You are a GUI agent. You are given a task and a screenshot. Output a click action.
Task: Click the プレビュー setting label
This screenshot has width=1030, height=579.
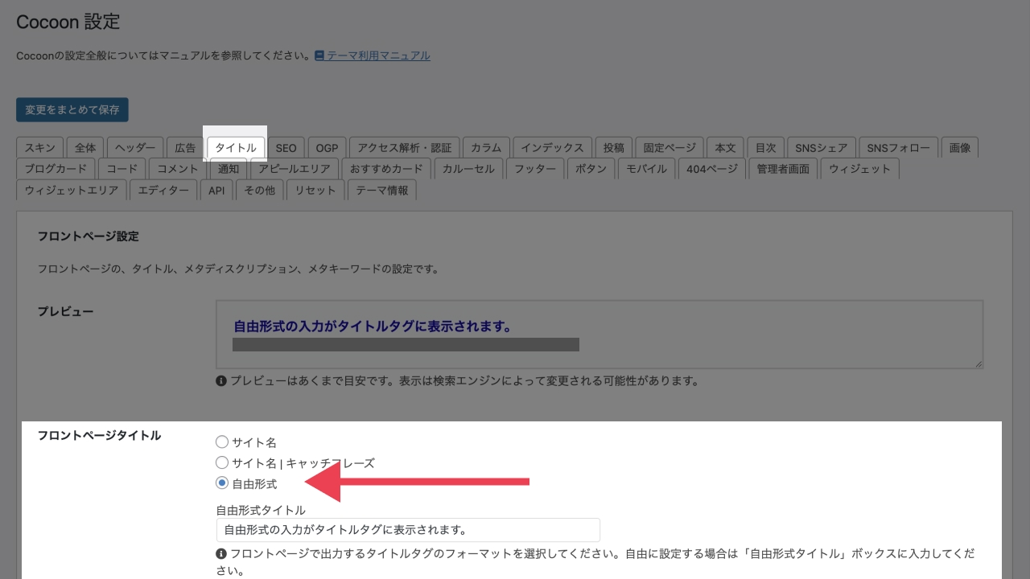tap(65, 311)
